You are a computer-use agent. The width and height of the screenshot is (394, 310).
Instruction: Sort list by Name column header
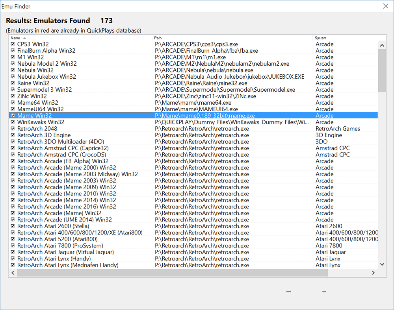80,38
